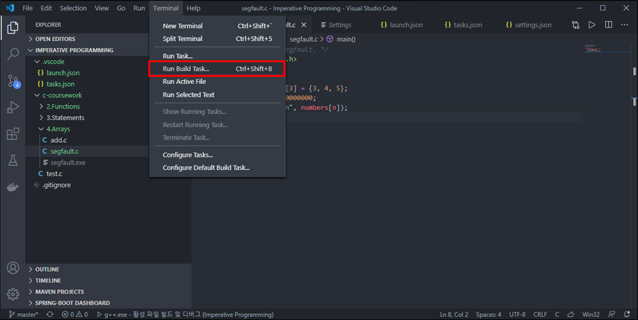Viewport: 638px width, 320px height.
Task: Click Ln 8, Col 2 in status bar
Action: [x=454, y=314]
